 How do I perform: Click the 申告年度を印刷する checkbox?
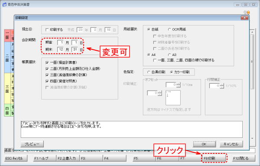(155, 36)
